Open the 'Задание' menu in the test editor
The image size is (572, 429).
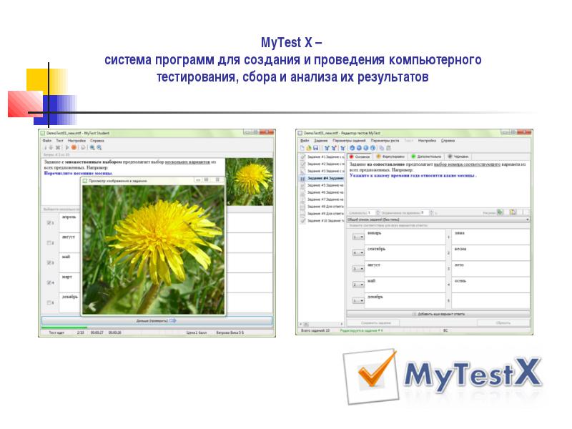tap(320, 140)
